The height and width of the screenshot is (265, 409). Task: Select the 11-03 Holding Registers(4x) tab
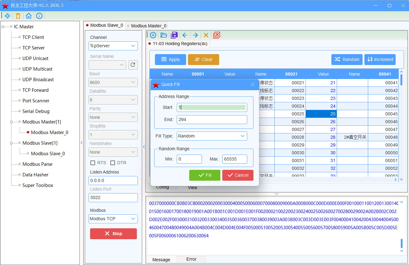click(x=178, y=44)
